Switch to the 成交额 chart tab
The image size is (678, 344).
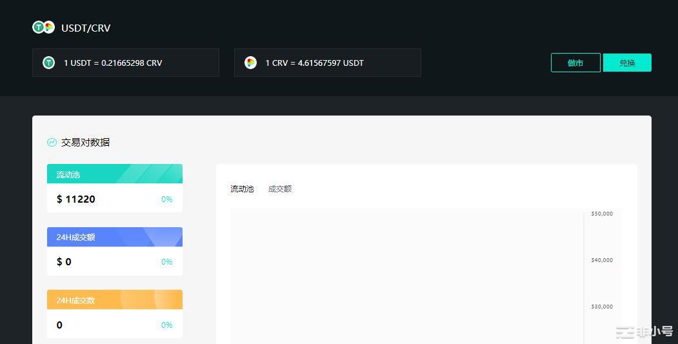click(x=280, y=189)
